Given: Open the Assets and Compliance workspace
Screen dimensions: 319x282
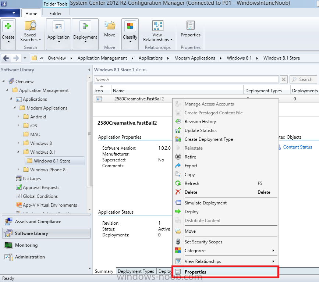Looking at the screenshot, I should coord(46,222).
